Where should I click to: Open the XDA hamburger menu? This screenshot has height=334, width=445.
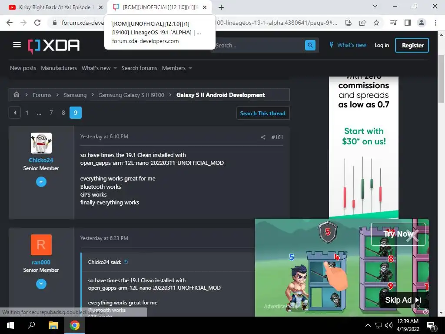tap(17, 45)
